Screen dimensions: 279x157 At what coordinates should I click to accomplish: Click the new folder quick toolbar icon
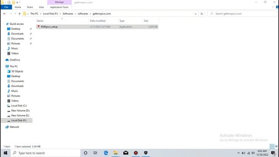14,2
